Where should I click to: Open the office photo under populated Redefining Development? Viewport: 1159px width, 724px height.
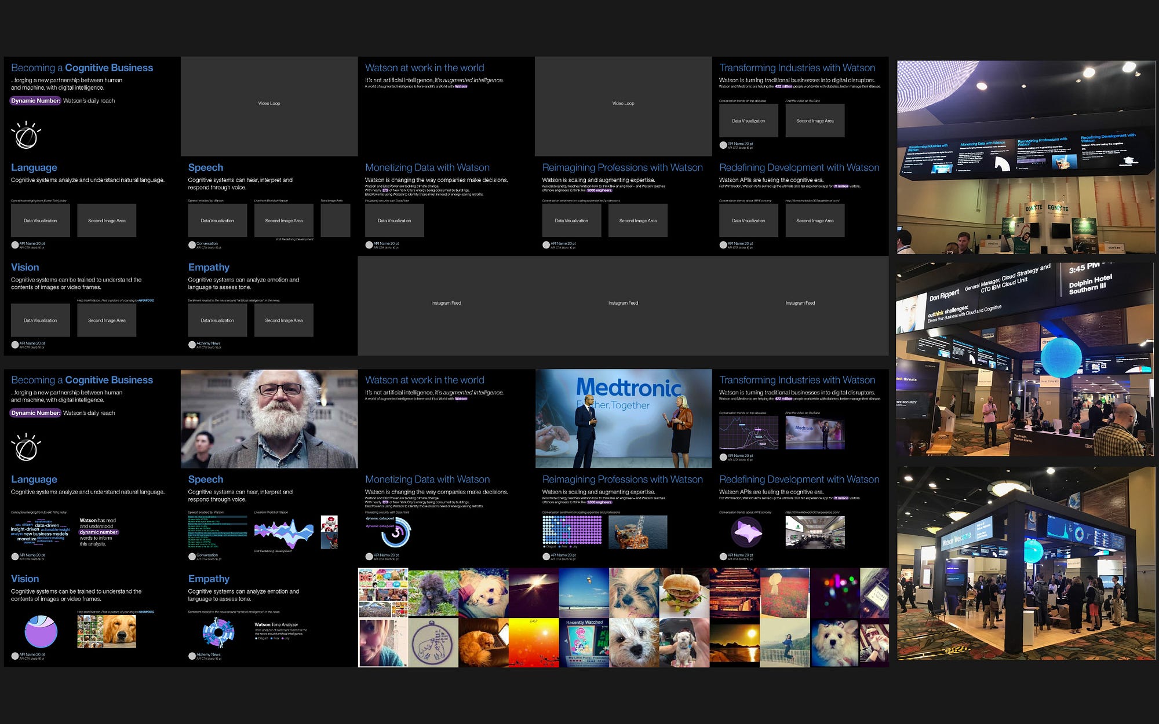pos(815,532)
